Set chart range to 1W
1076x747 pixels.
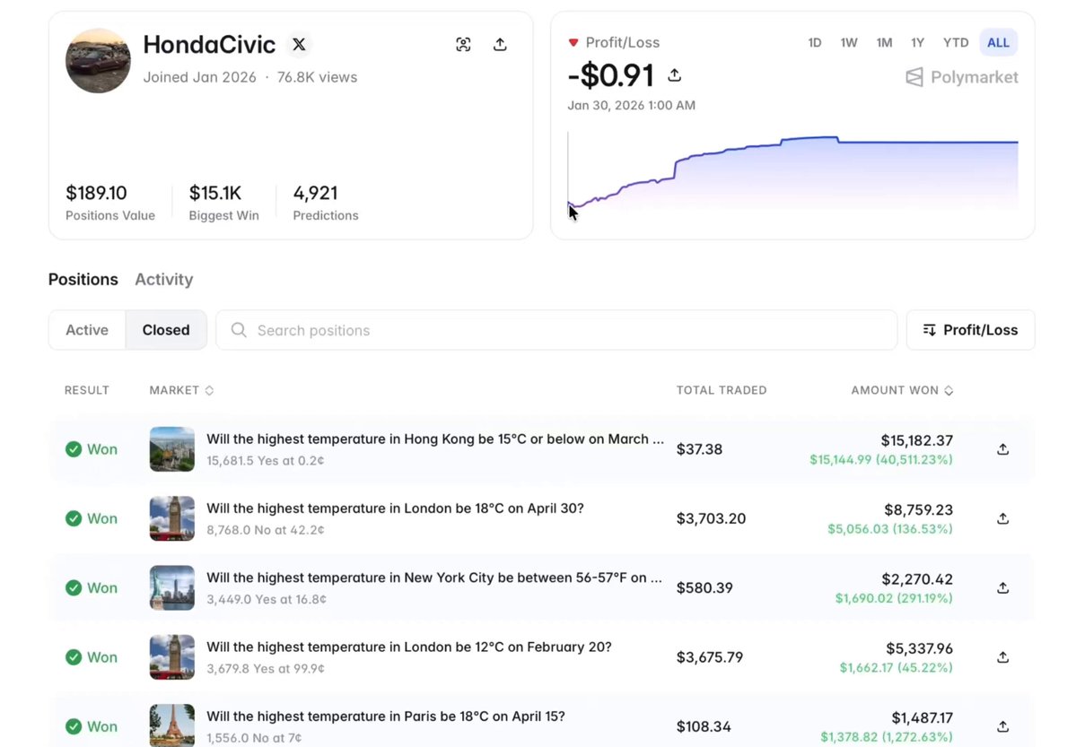coord(849,42)
